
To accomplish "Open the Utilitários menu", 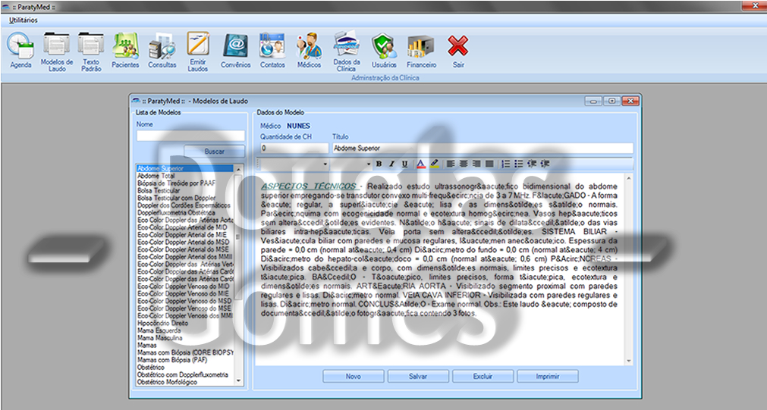I will tap(23, 20).
